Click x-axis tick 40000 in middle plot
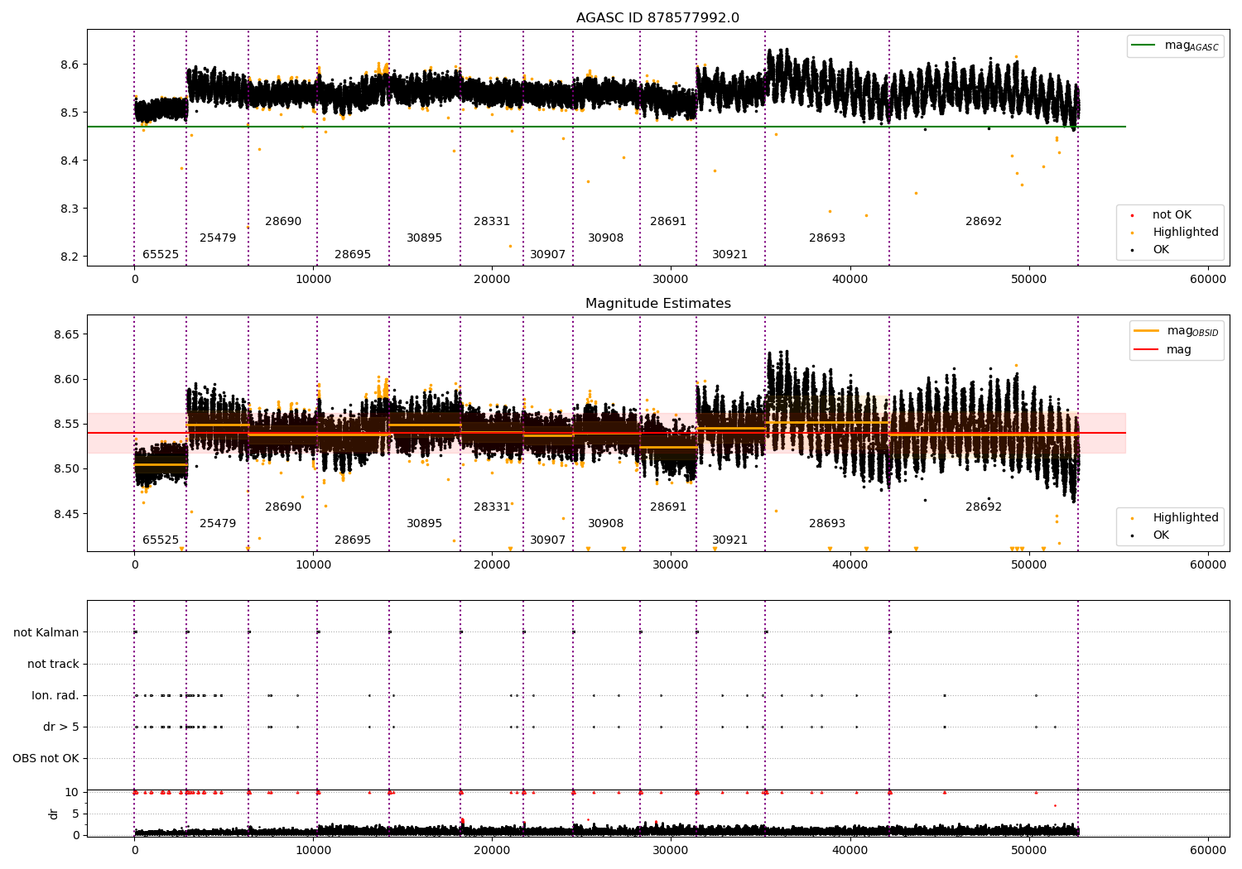1242x869 pixels. click(x=850, y=565)
